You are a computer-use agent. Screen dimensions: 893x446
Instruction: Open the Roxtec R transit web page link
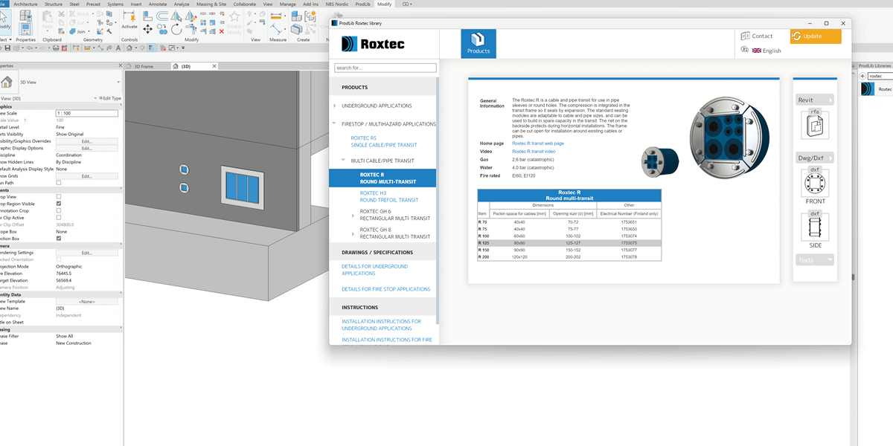(x=537, y=143)
